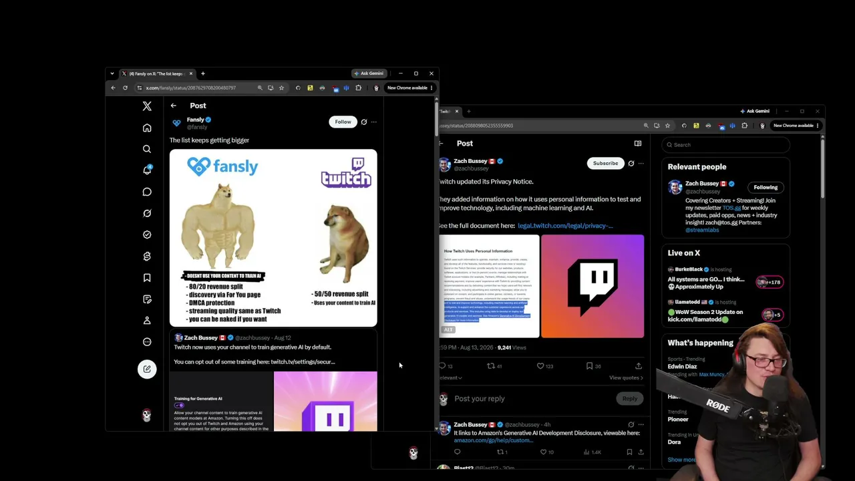This screenshot has width=855, height=481.
Task: Search X using the Search box
Action: (726, 145)
